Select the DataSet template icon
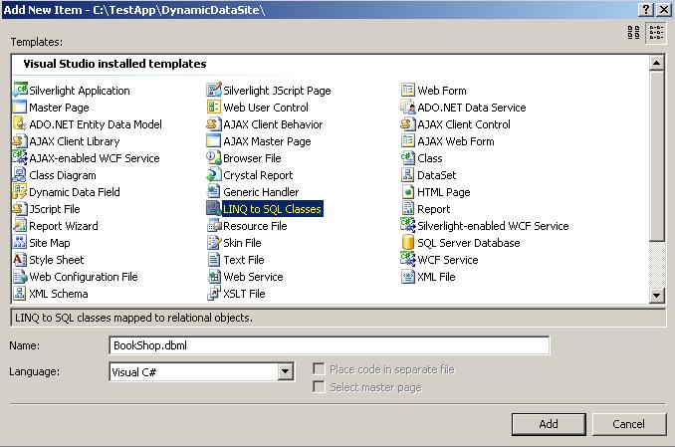675x447 pixels. [408, 175]
